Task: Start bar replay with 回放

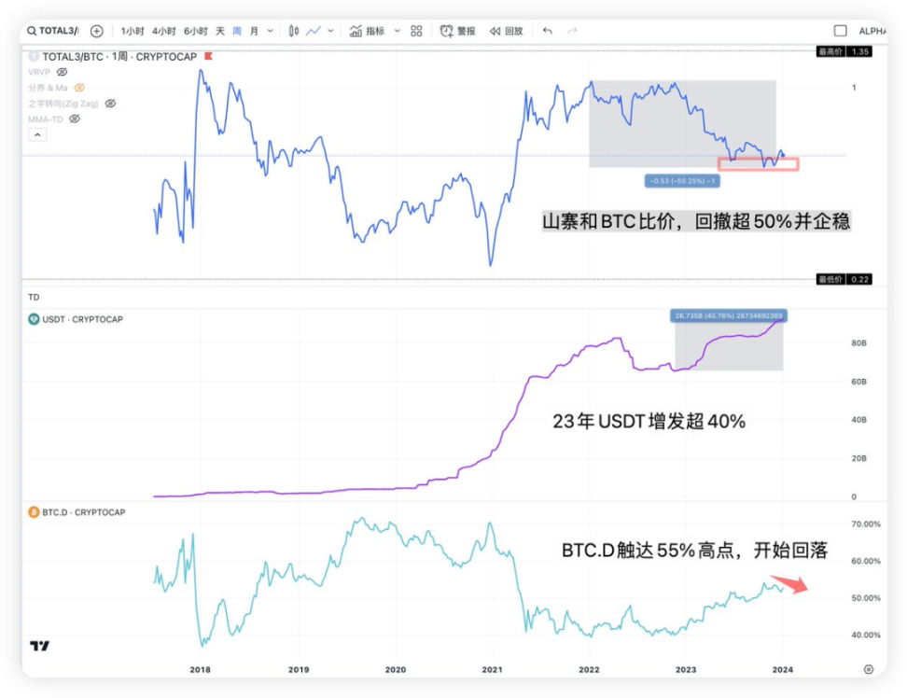Action: point(507,31)
